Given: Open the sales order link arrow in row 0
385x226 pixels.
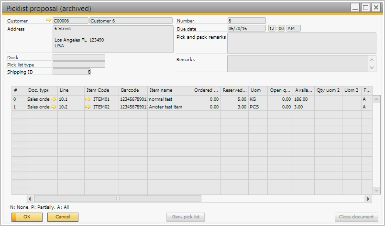Looking at the screenshot, I should (54, 99).
